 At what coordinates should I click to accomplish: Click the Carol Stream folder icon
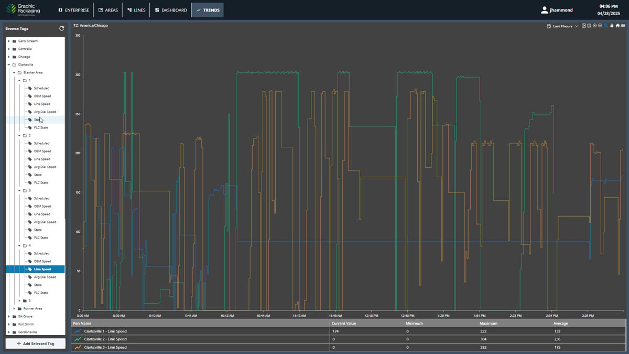[x=14, y=41]
